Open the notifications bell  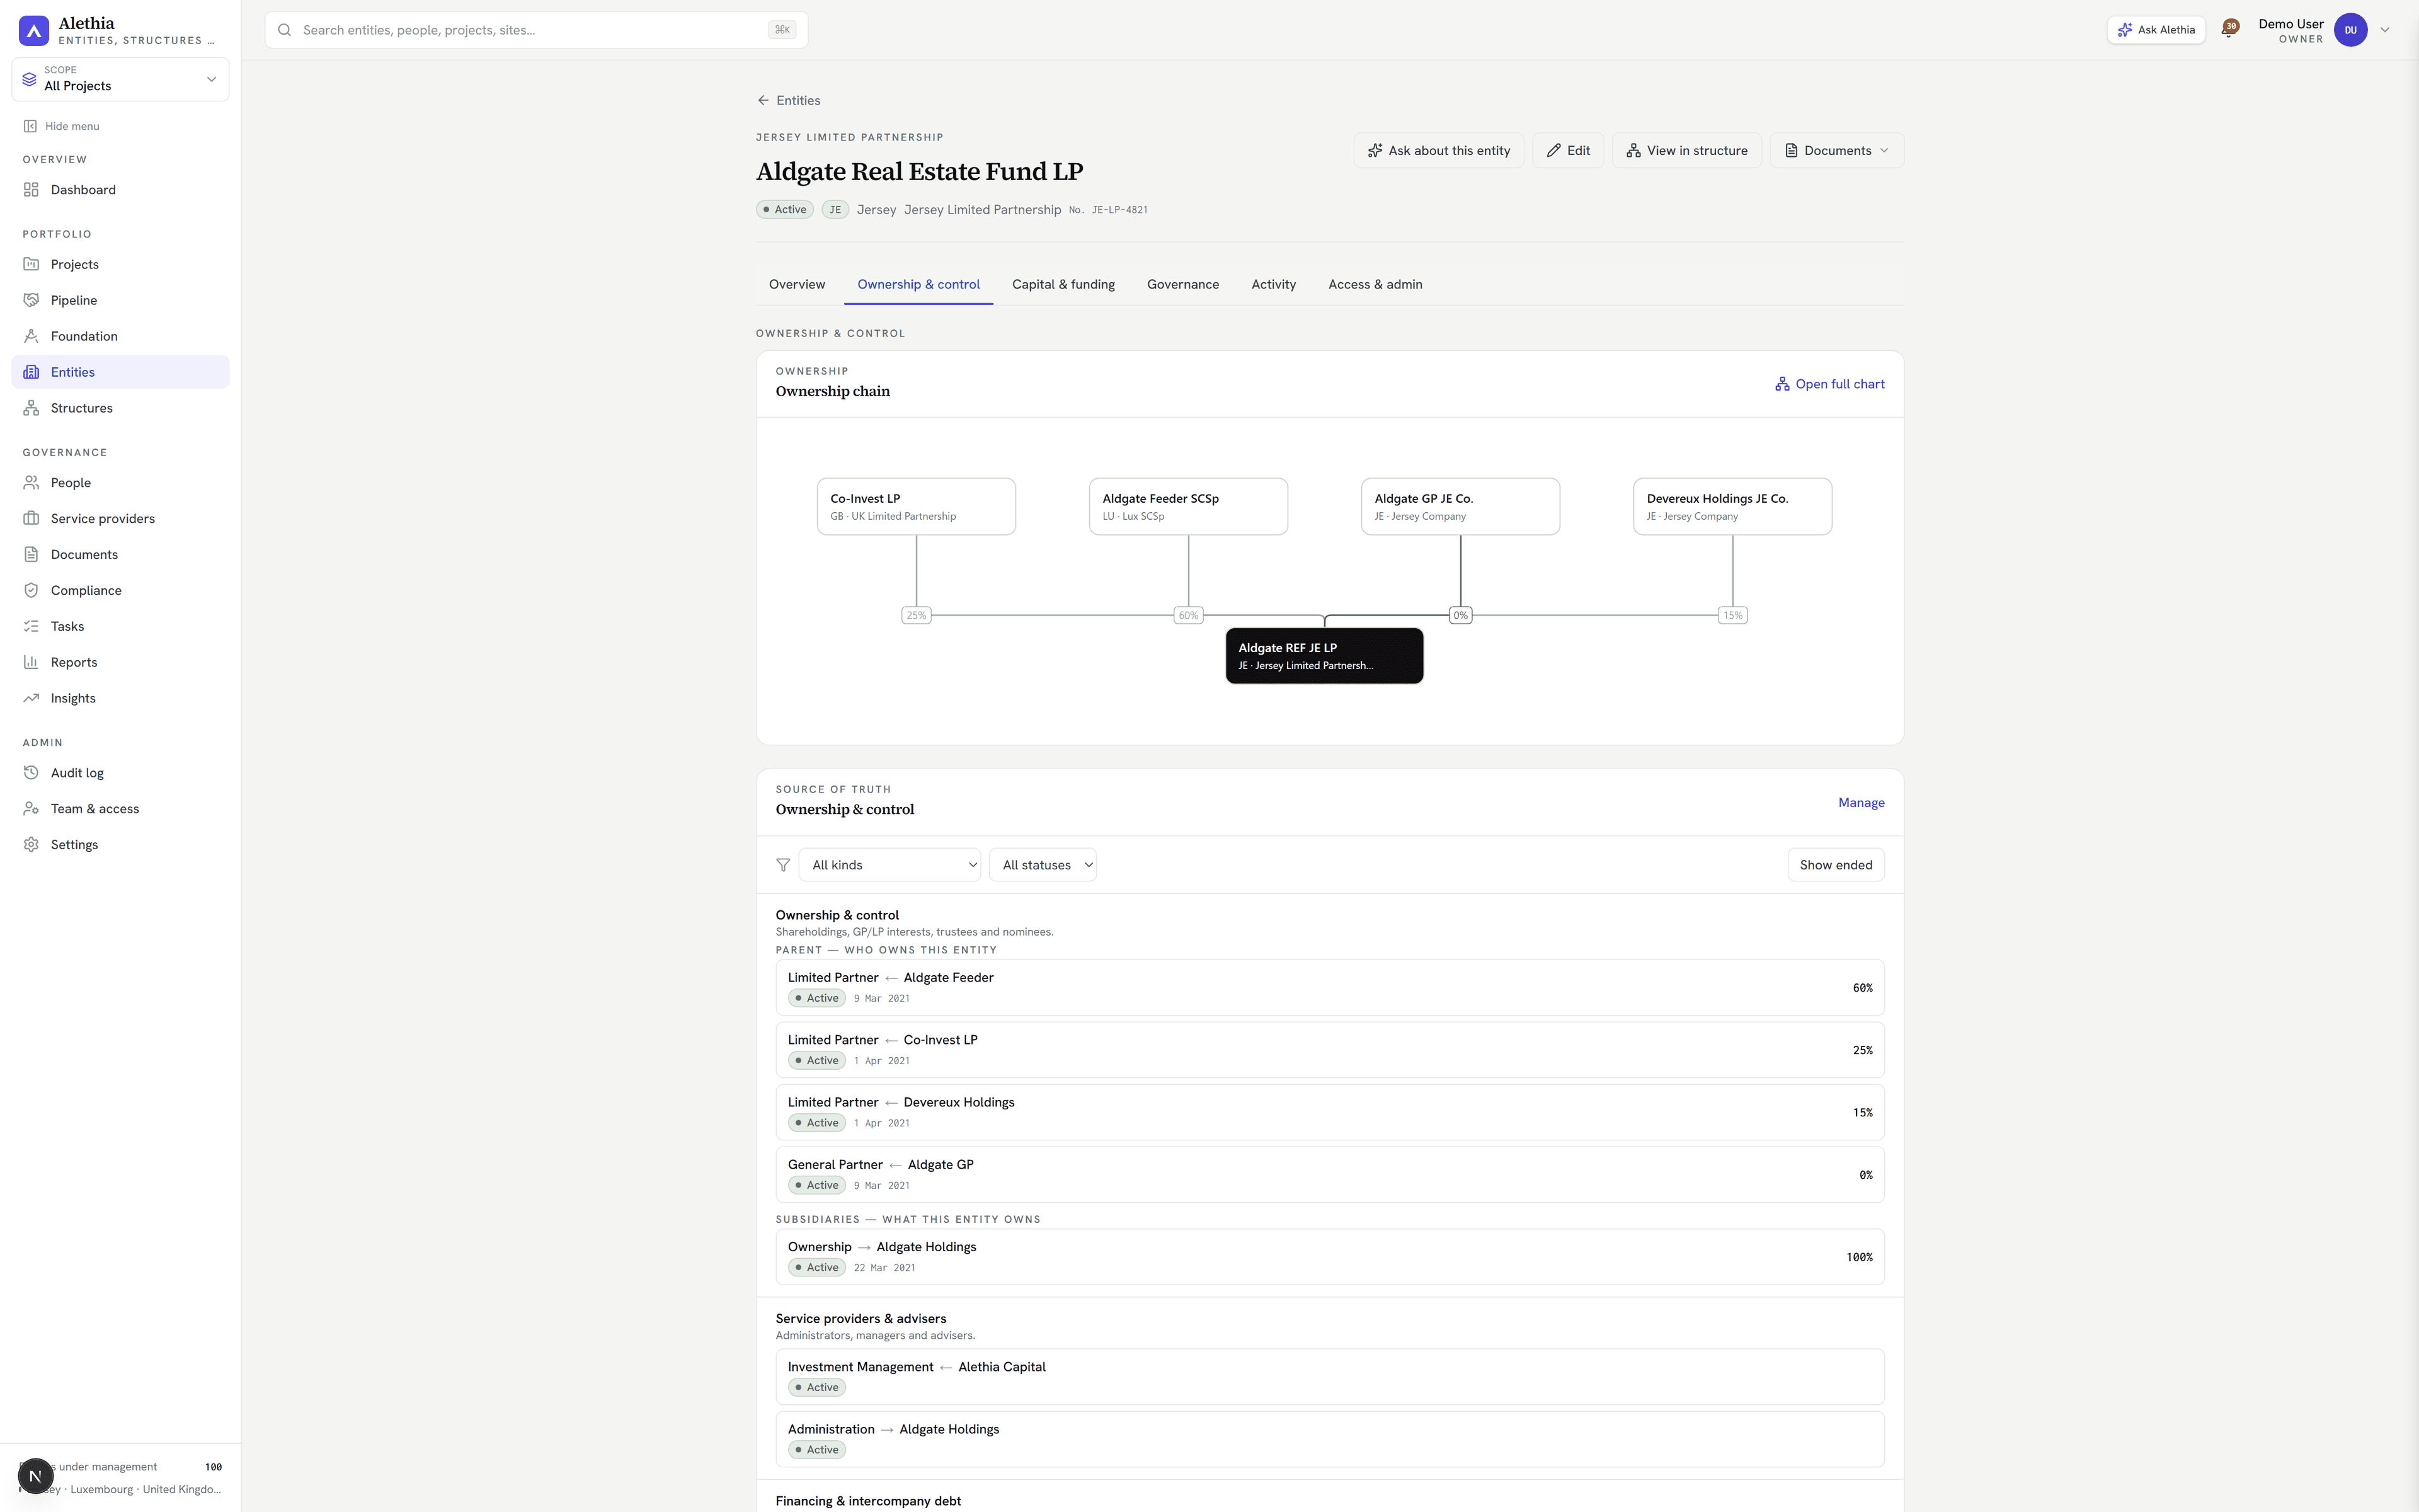coord(2228,30)
